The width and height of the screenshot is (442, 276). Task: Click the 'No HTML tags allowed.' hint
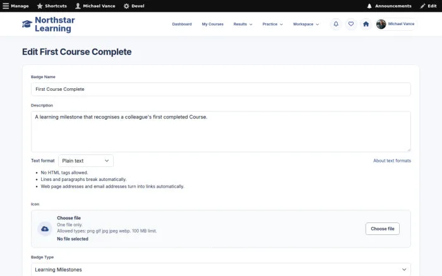coord(64,173)
